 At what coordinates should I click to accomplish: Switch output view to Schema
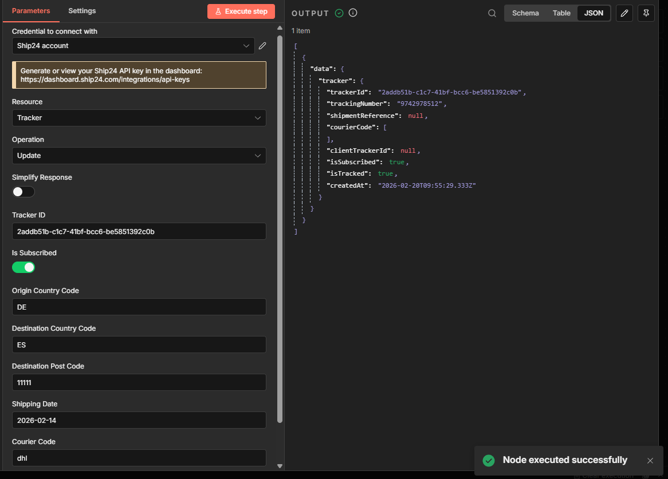coord(525,13)
